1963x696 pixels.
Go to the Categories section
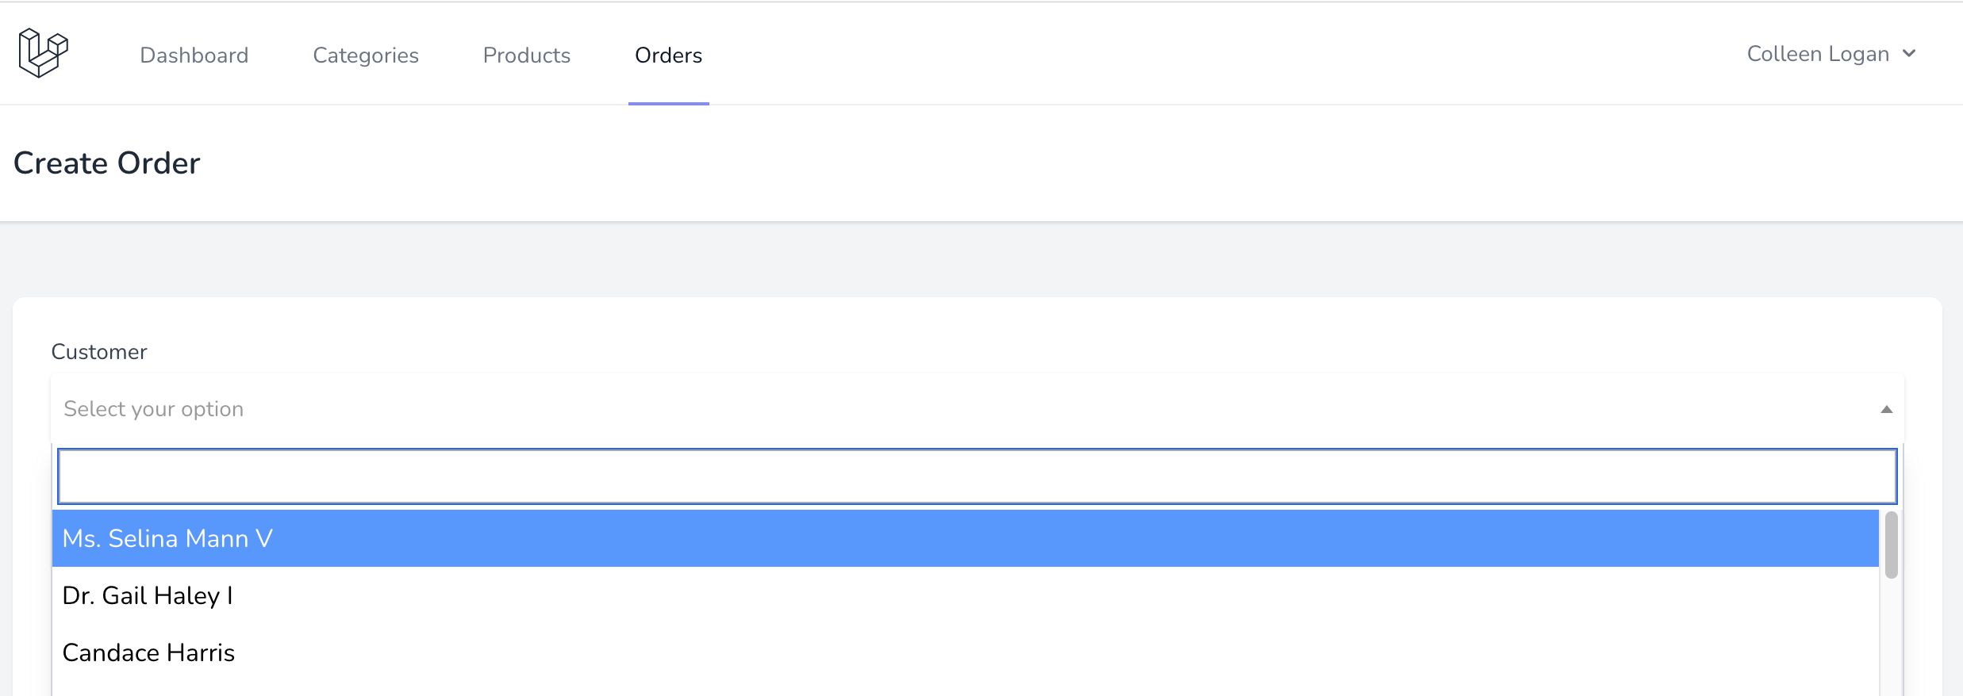[x=366, y=55]
